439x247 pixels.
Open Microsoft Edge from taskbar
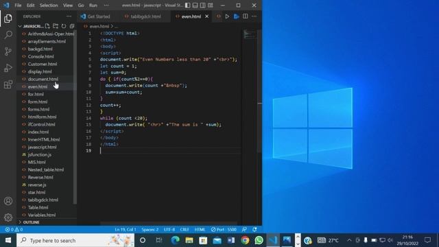(x=176, y=240)
